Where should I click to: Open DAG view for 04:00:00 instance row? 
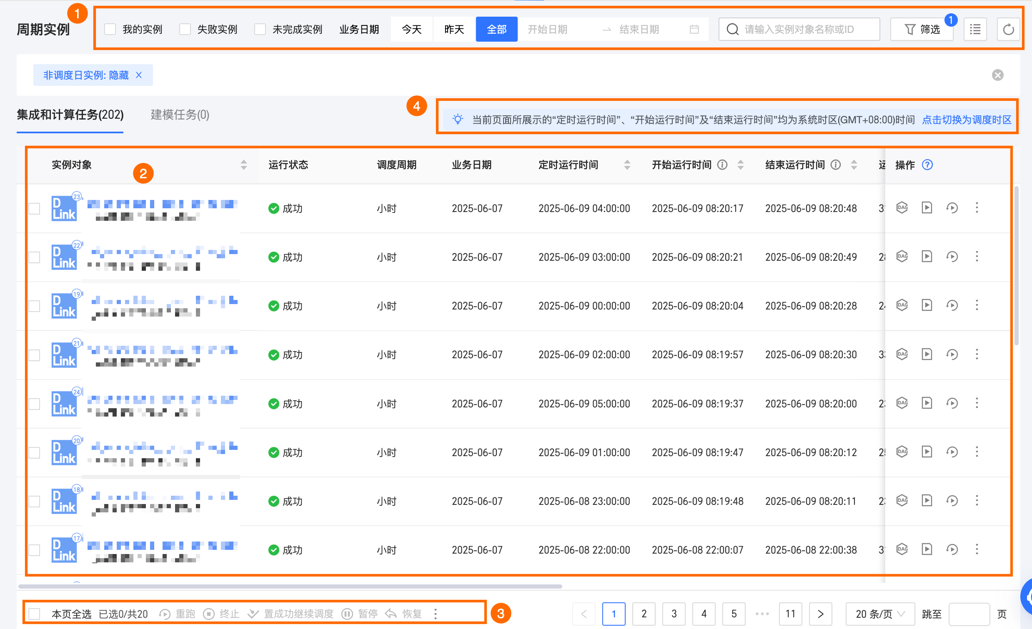pyautogui.click(x=902, y=207)
